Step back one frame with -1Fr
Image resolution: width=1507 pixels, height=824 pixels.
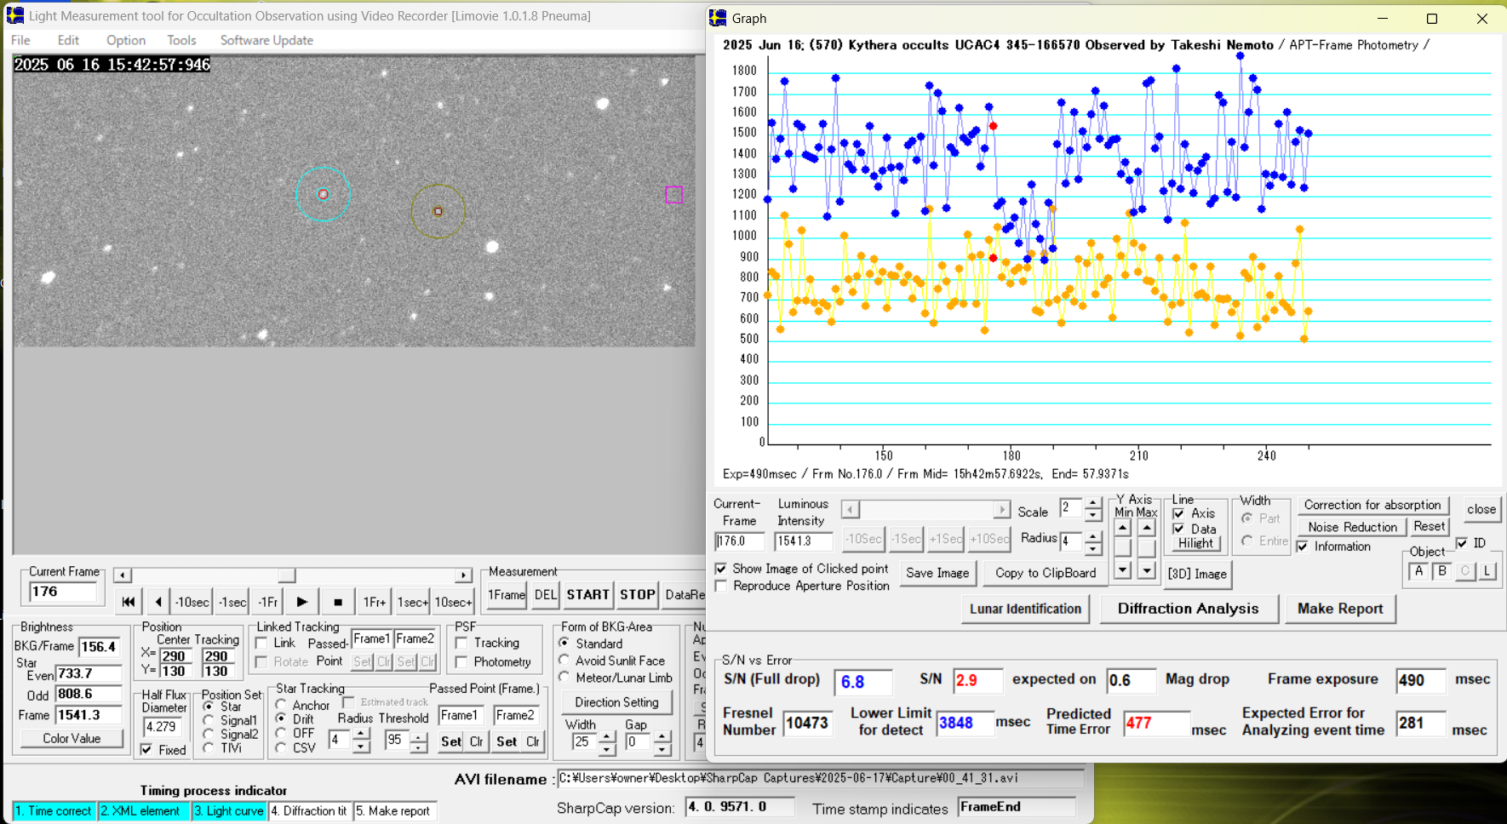pos(267,602)
